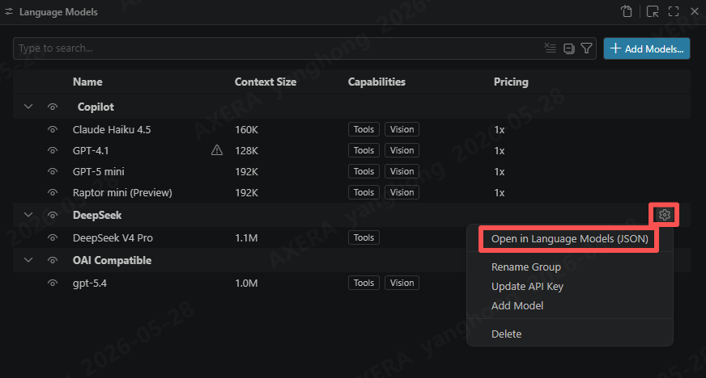
Task: Click the Tools badge for GPT-4.1
Action: click(364, 150)
